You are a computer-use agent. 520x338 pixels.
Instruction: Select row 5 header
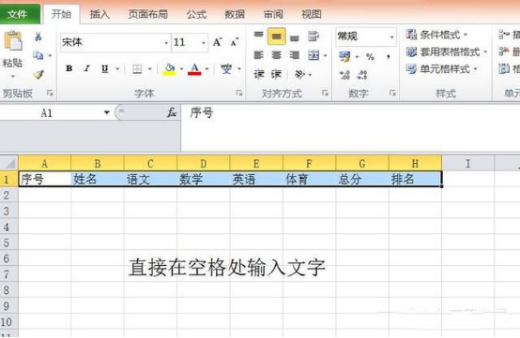click(9, 242)
